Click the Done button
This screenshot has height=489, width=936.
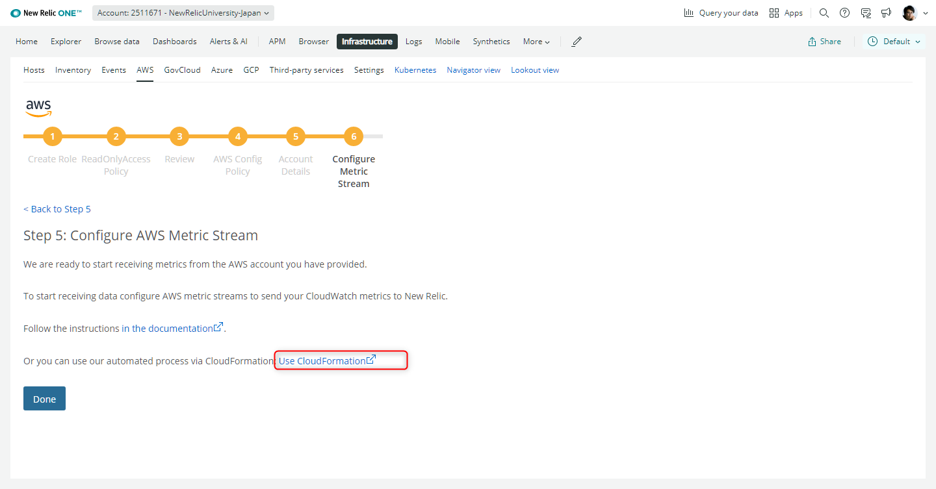click(x=44, y=399)
